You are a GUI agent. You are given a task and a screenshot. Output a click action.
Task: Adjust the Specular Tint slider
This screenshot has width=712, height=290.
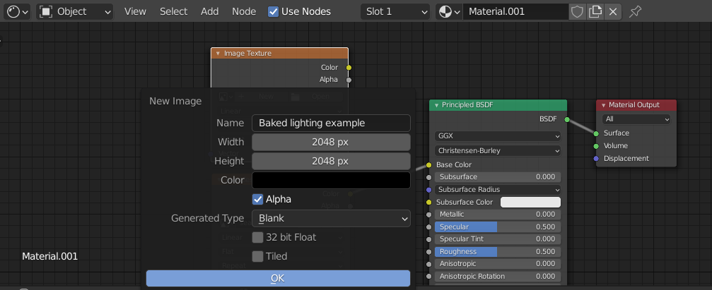pos(498,238)
